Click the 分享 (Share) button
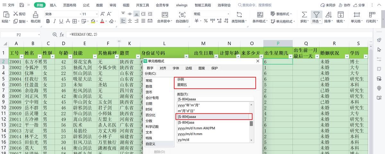385x154 pixels. tap(359, 5)
